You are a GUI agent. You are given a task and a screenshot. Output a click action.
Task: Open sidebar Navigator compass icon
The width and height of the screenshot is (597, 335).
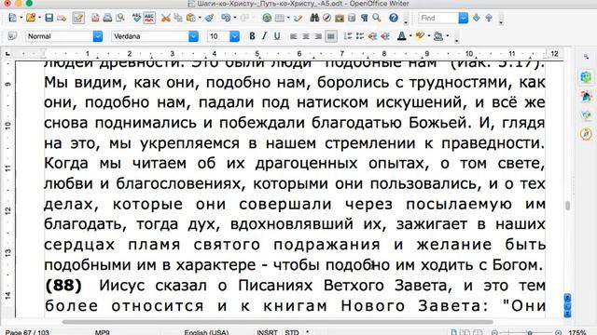(x=587, y=134)
